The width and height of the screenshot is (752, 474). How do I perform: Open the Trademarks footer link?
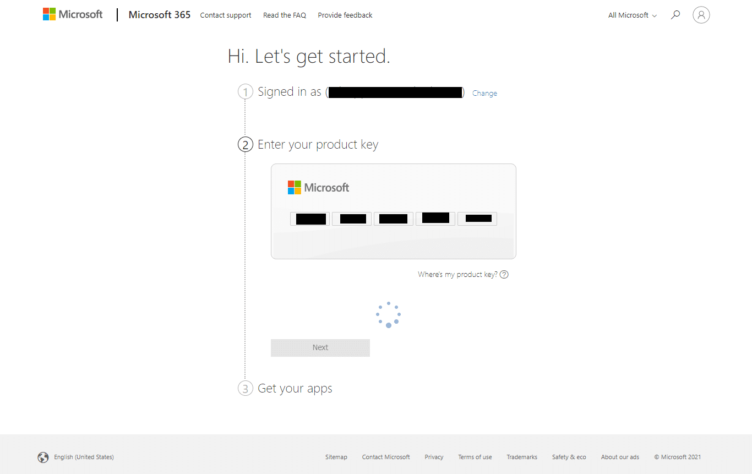(x=522, y=457)
